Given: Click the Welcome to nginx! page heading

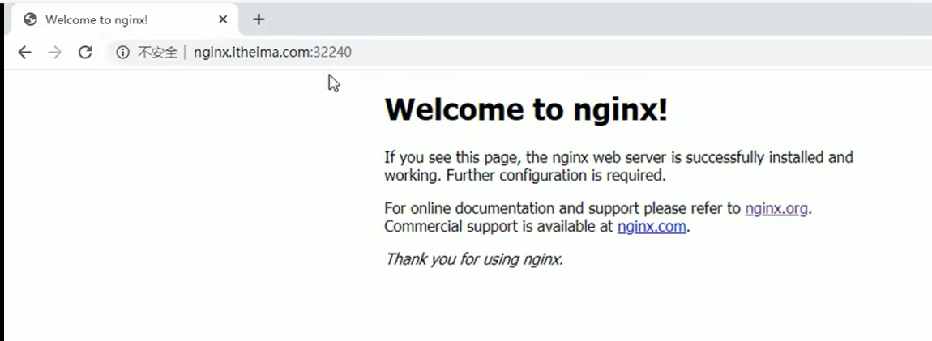Looking at the screenshot, I should [526, 109].
